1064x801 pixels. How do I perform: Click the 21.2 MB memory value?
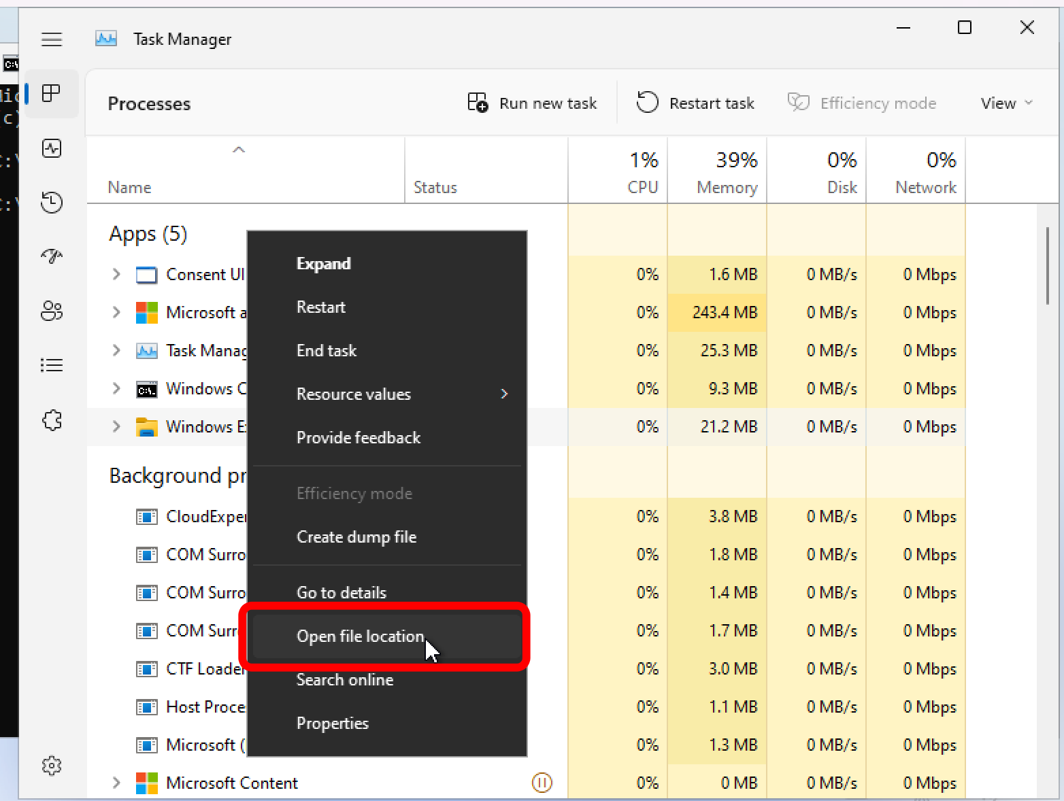pos(728,427)
